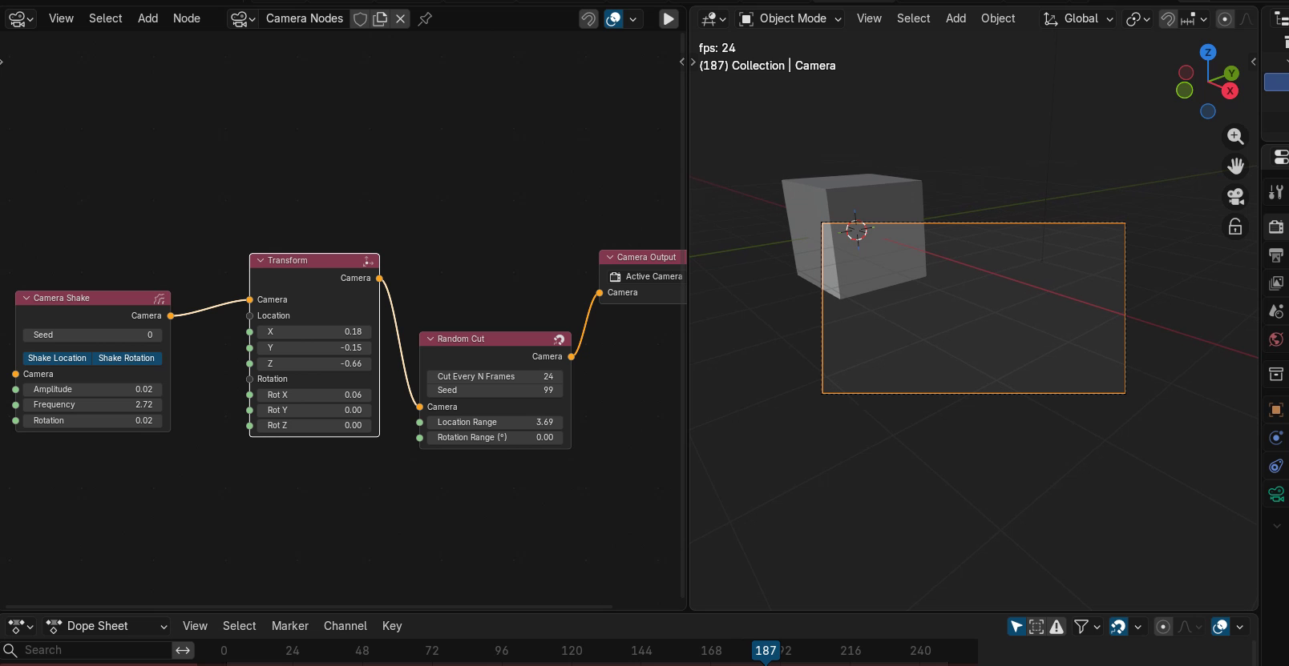Open the Global transform orientation dropdown
1289x666 pixels.
click(x=1078, y=18)
